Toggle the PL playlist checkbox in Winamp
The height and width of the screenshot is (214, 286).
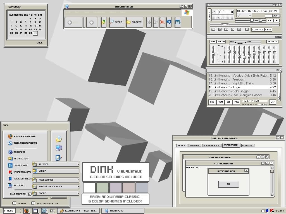(x=276, y=21)
